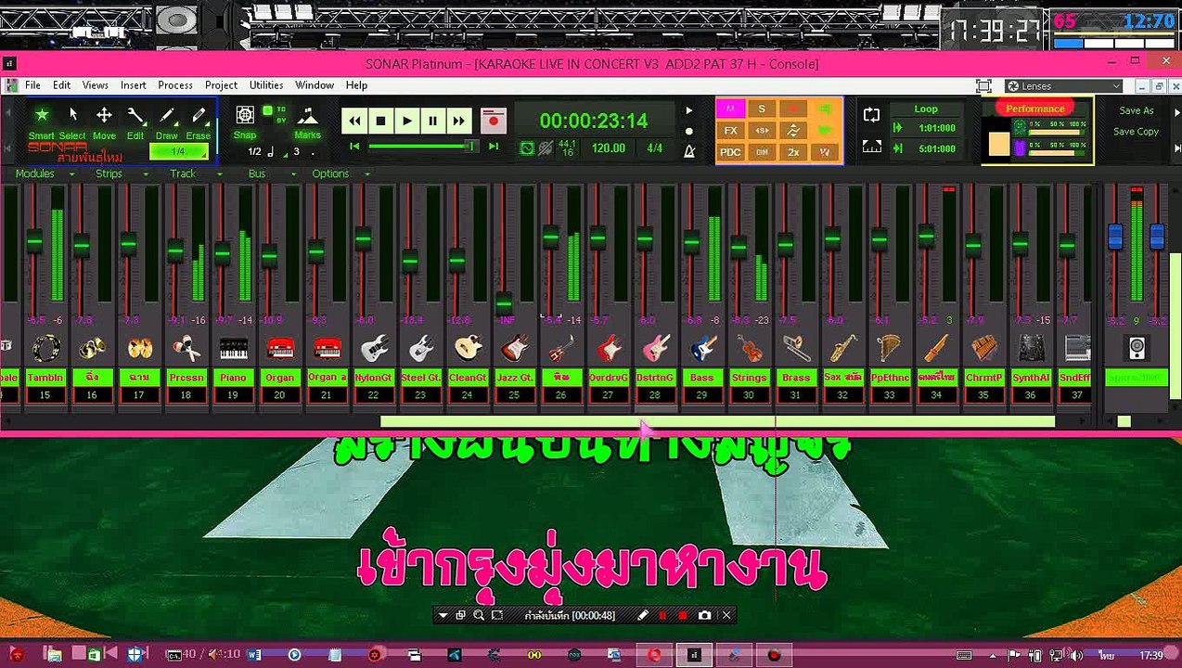
Task: Click the Chromatic percussion icon on strip 35
Action: tap(984, 348)
